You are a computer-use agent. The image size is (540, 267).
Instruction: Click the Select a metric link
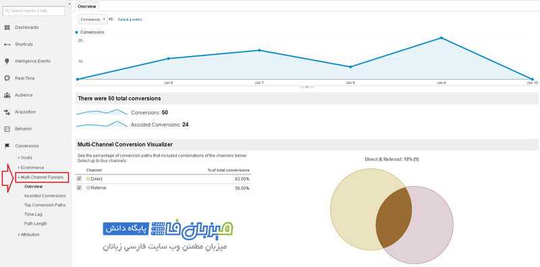[x=130, y=20]
